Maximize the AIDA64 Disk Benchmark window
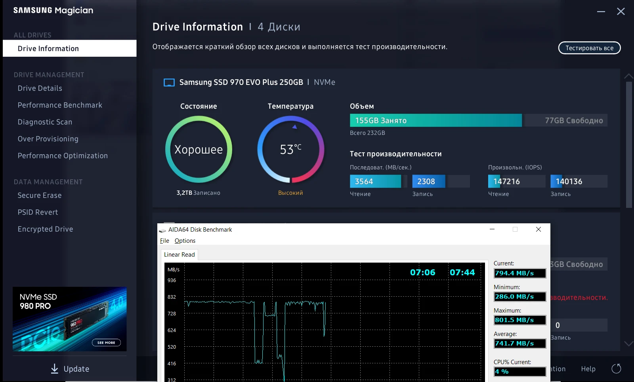The height and width of the screenshot is (382, 634). pyautogui.click(x=515, y=229)
